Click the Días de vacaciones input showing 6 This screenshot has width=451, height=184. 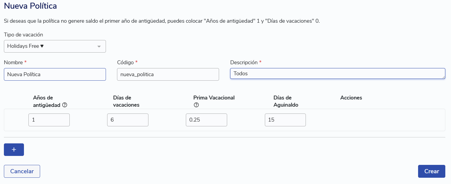128,120
